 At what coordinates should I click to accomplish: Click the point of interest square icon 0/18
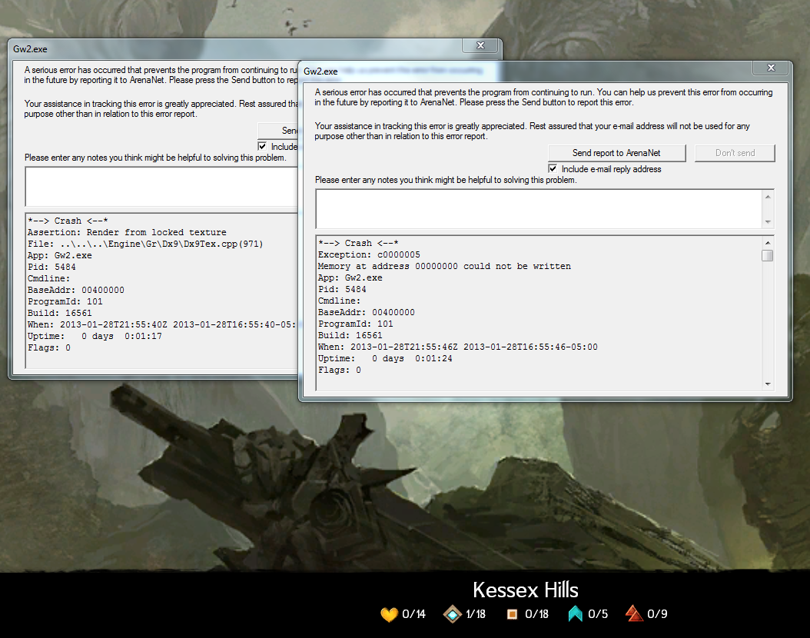pyautogui.click(x=512, y=614)
